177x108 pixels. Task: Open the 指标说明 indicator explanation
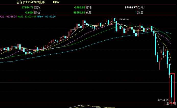coord(171,103)
